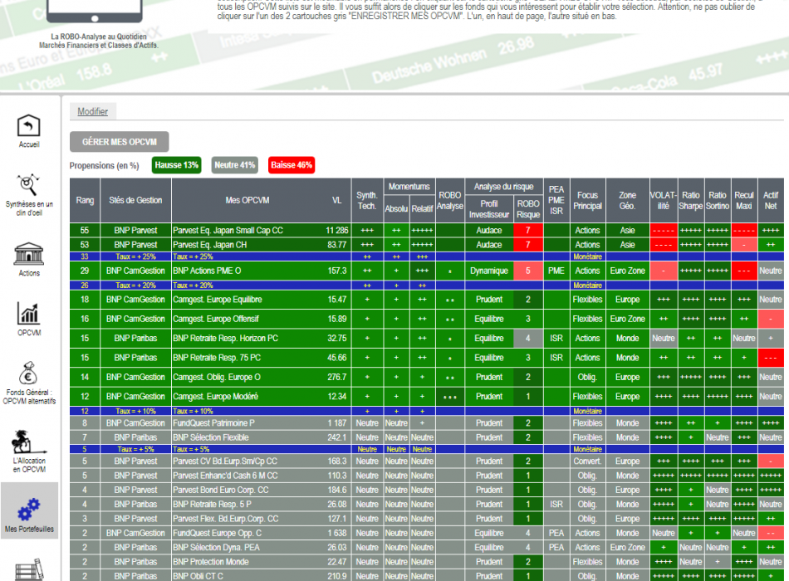Click VL value 11 286

(336, 231)
